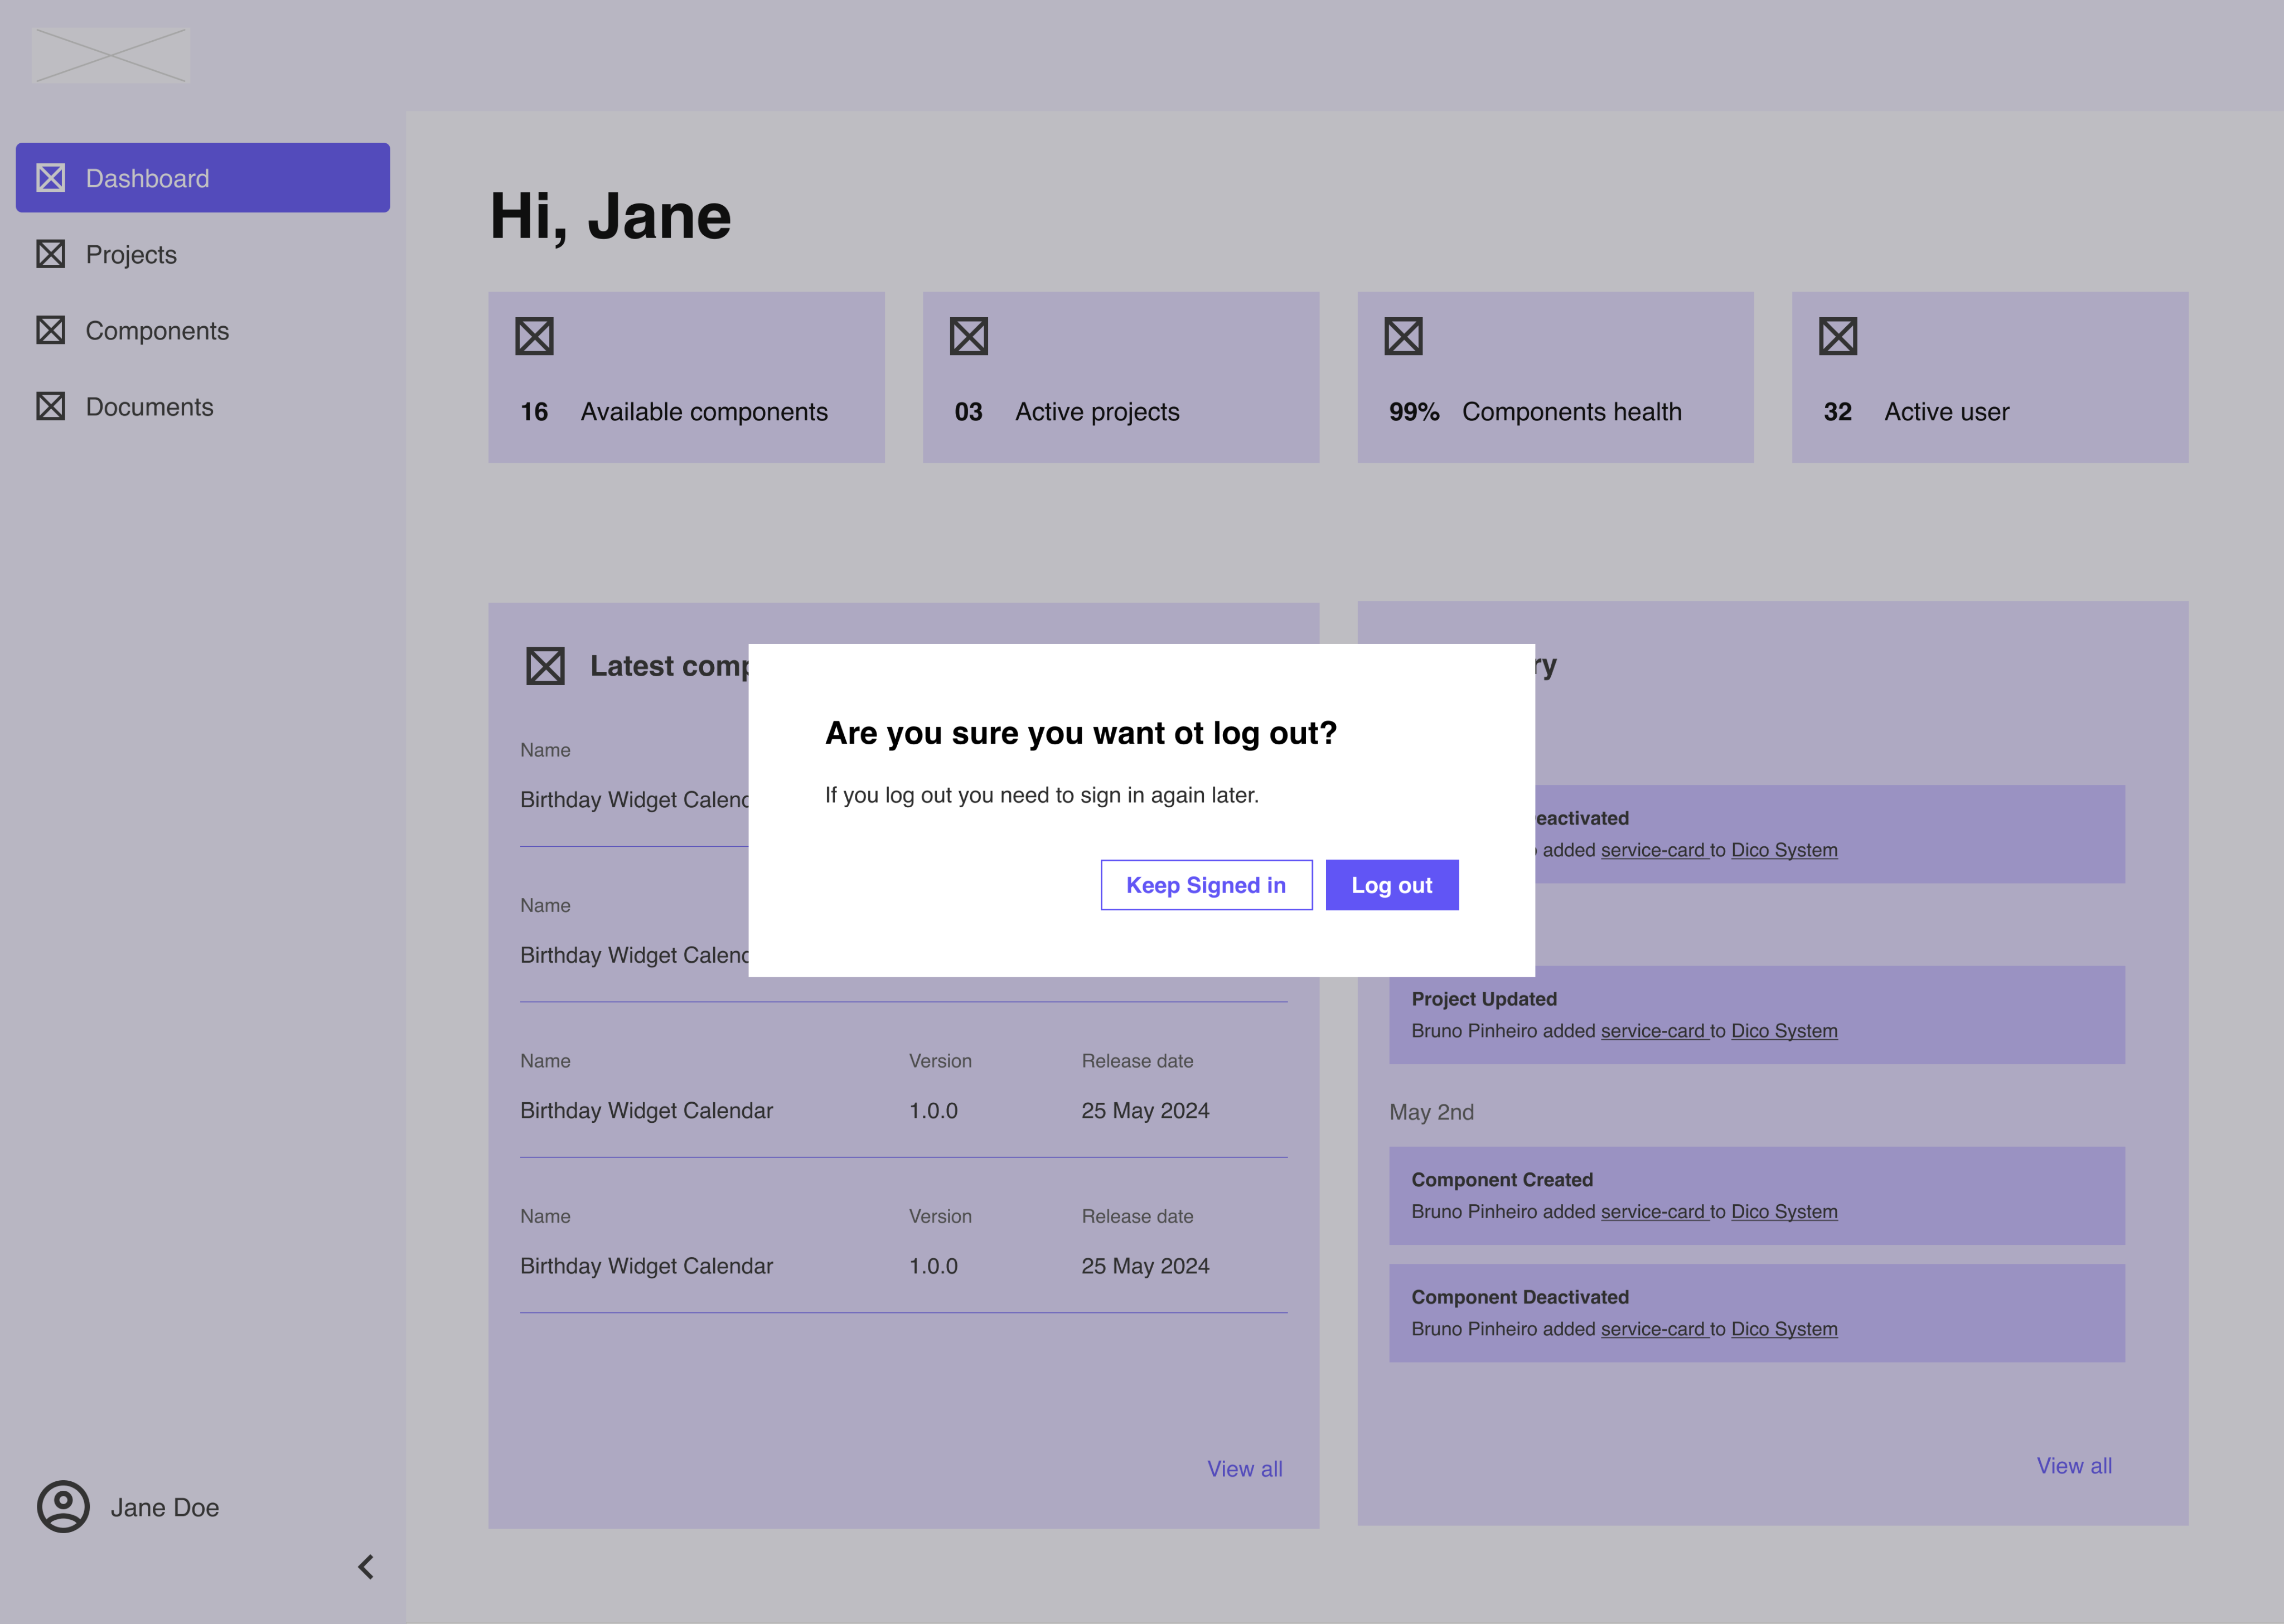Image resolution: width=2284 pixels, height=1624 pixels.
Task: Click the Active user card icon
Action: pyautogui.click(x=1838, y=336)
